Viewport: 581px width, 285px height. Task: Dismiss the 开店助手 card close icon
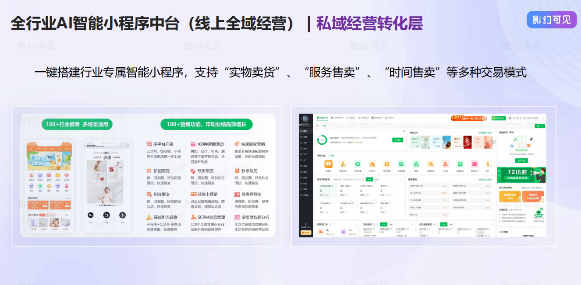click(404, 131)
